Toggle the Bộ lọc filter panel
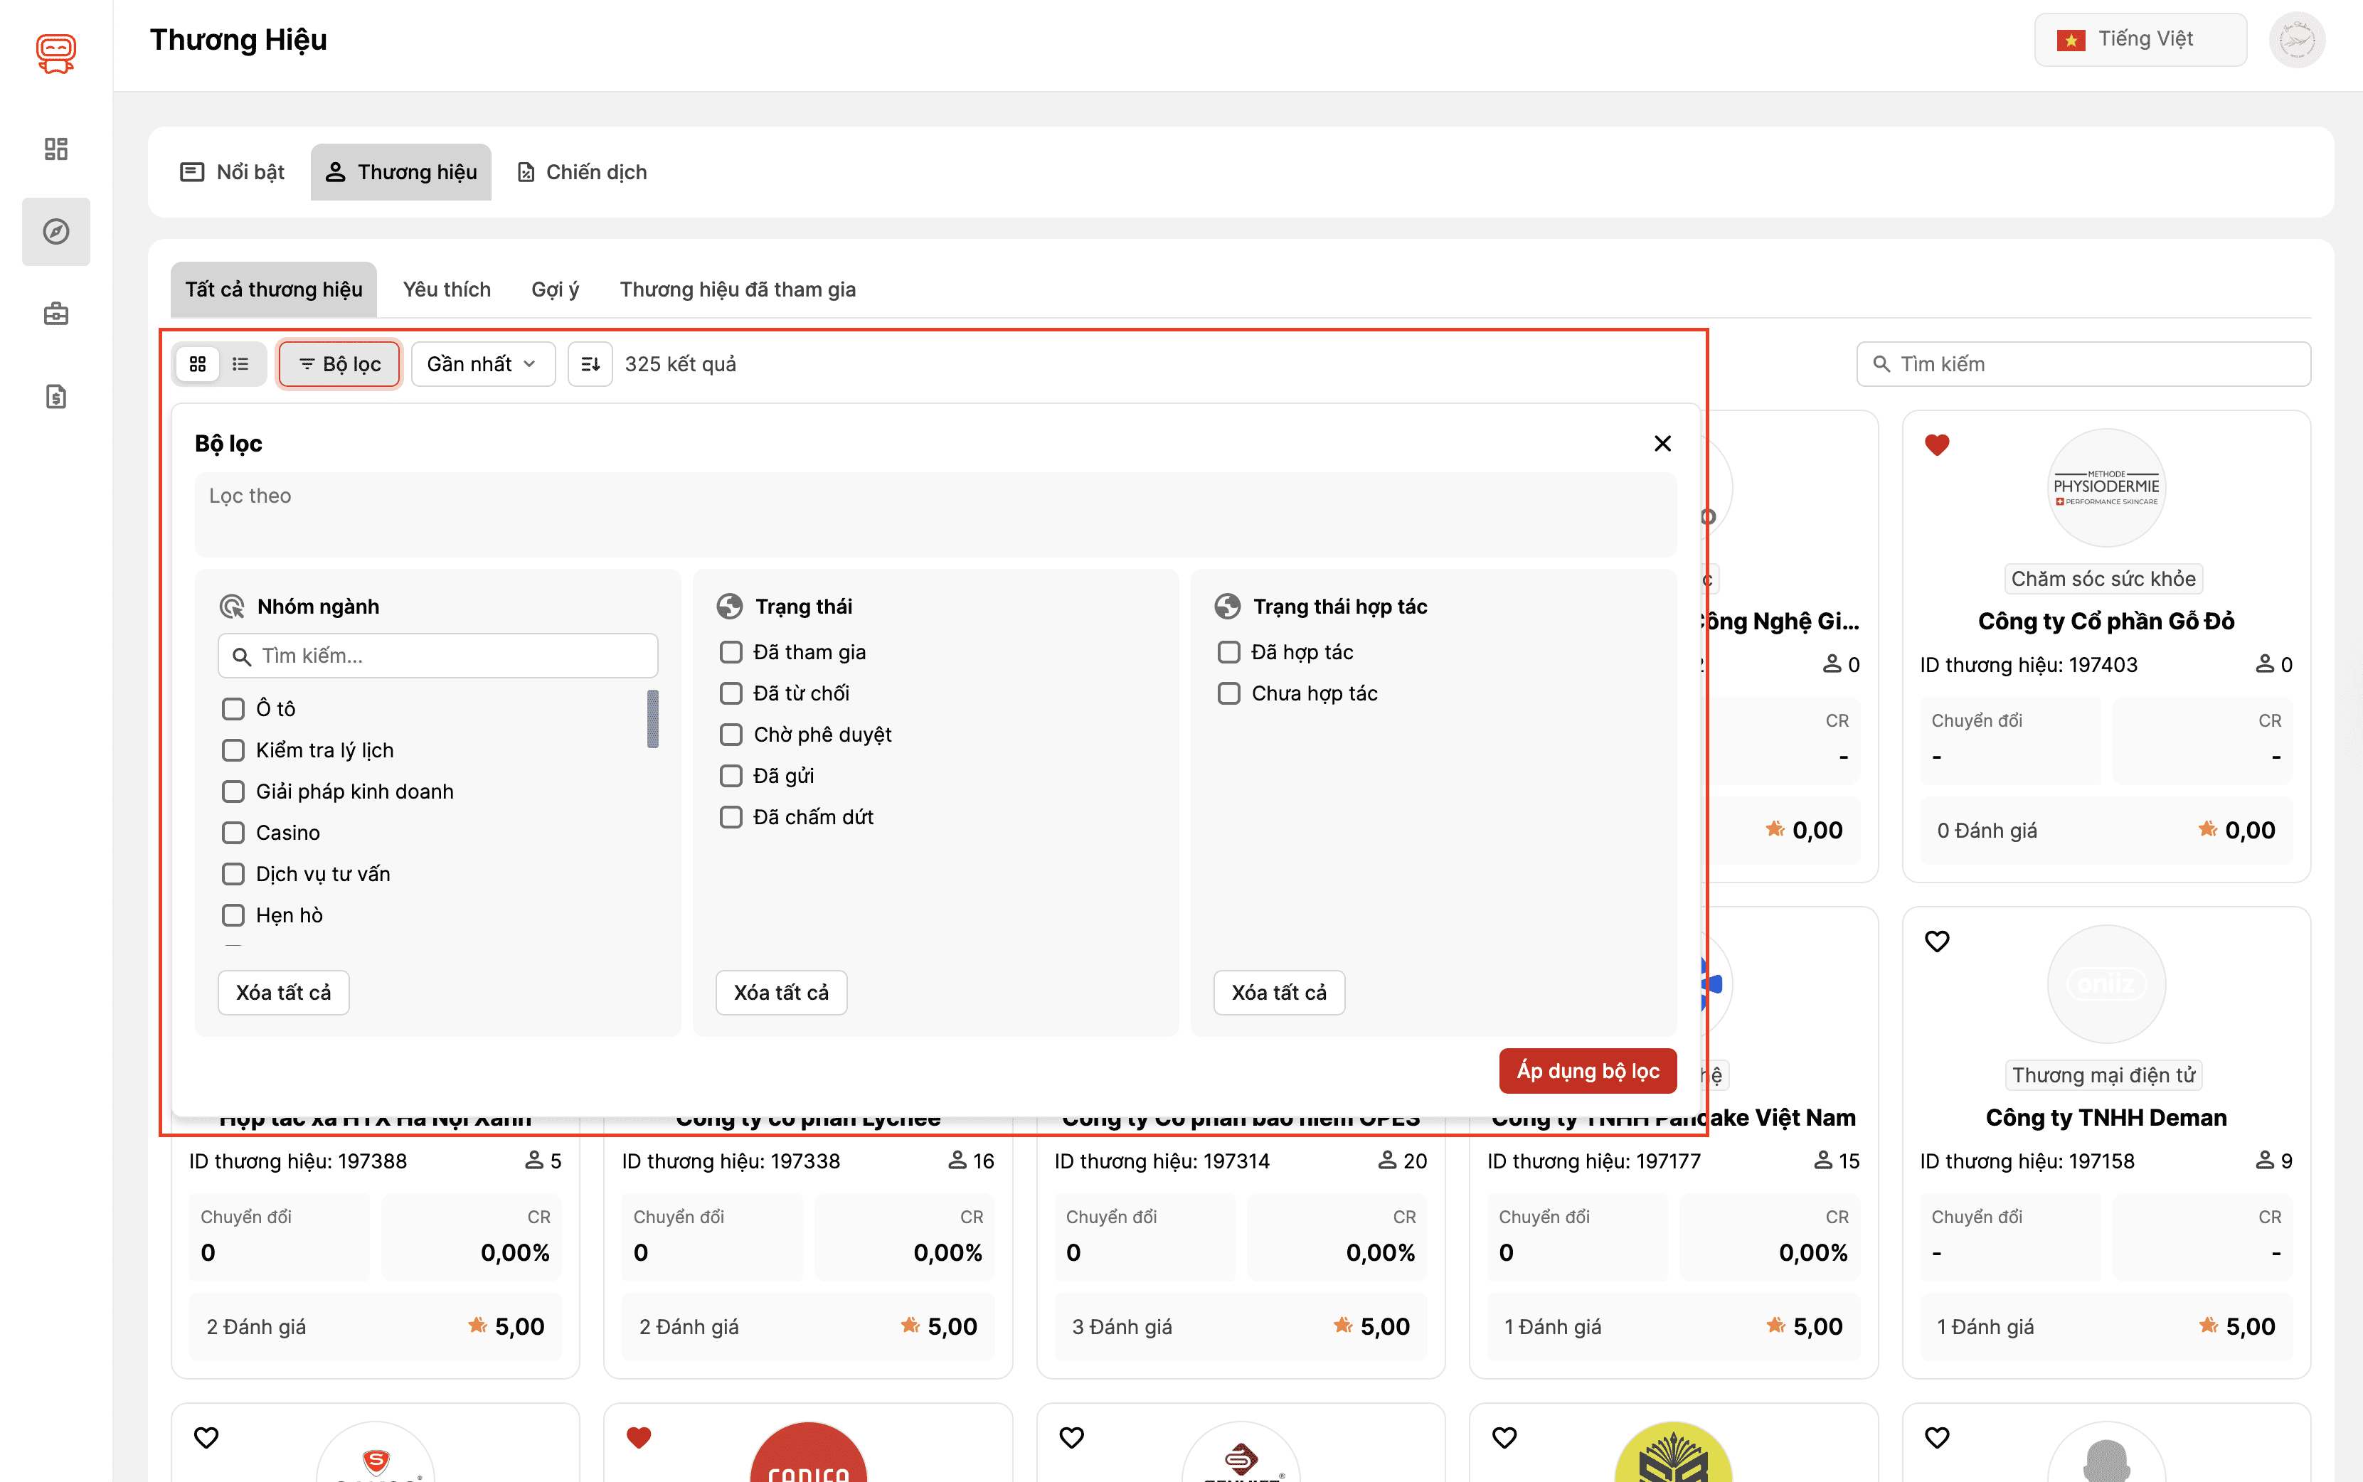Image resolution: width=2363 pixels, height=1482 pixels. pos(339,363)
